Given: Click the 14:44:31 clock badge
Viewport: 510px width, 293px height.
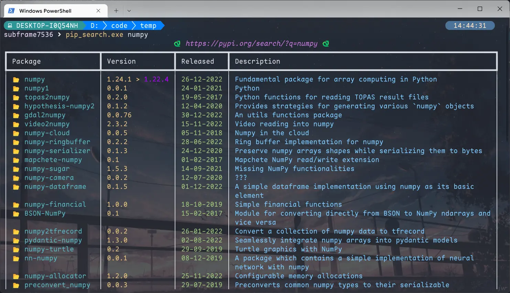Looking at the screenshot, I should pos(470,26).
